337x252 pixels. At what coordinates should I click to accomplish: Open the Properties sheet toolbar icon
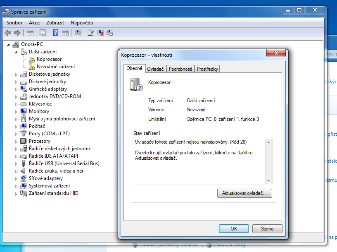click(43, 33)
